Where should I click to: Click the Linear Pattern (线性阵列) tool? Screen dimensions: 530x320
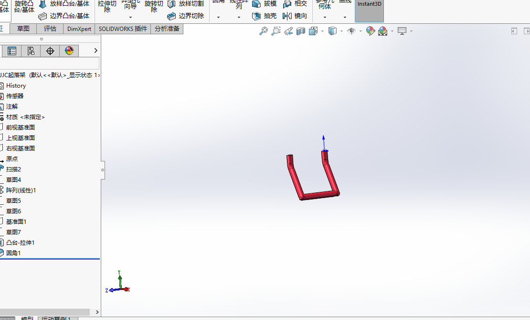(239, 4)
